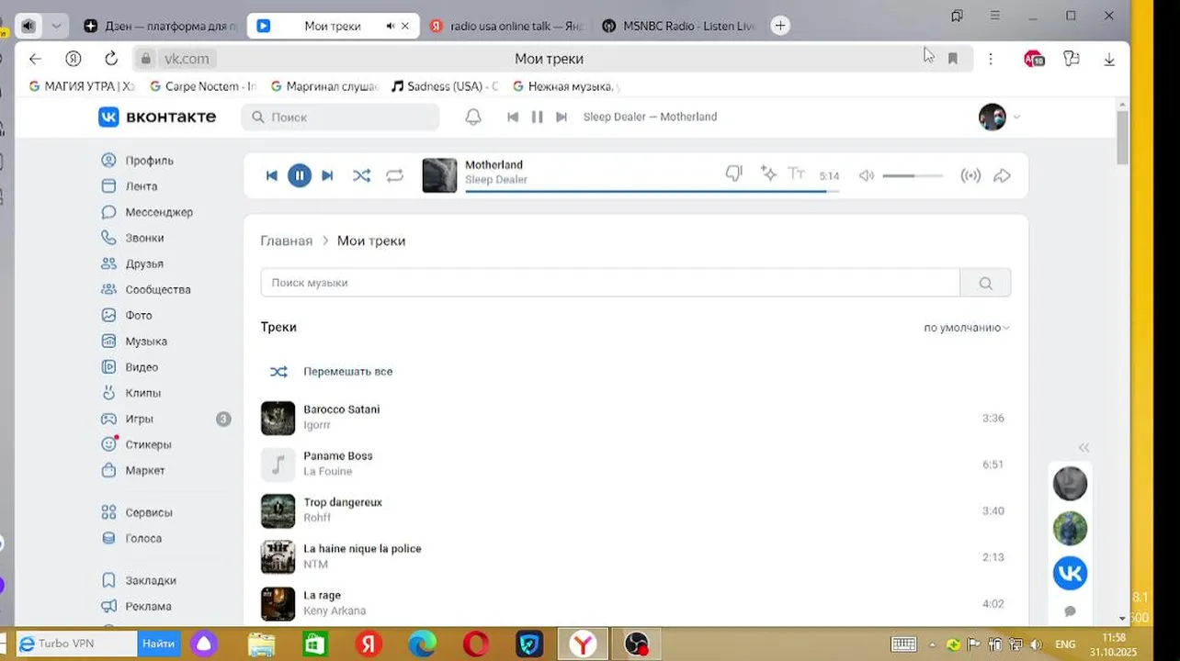This screenshot has width=1180, height=661.
Task: Open artist Igorrr link
Action: point(317,426)
